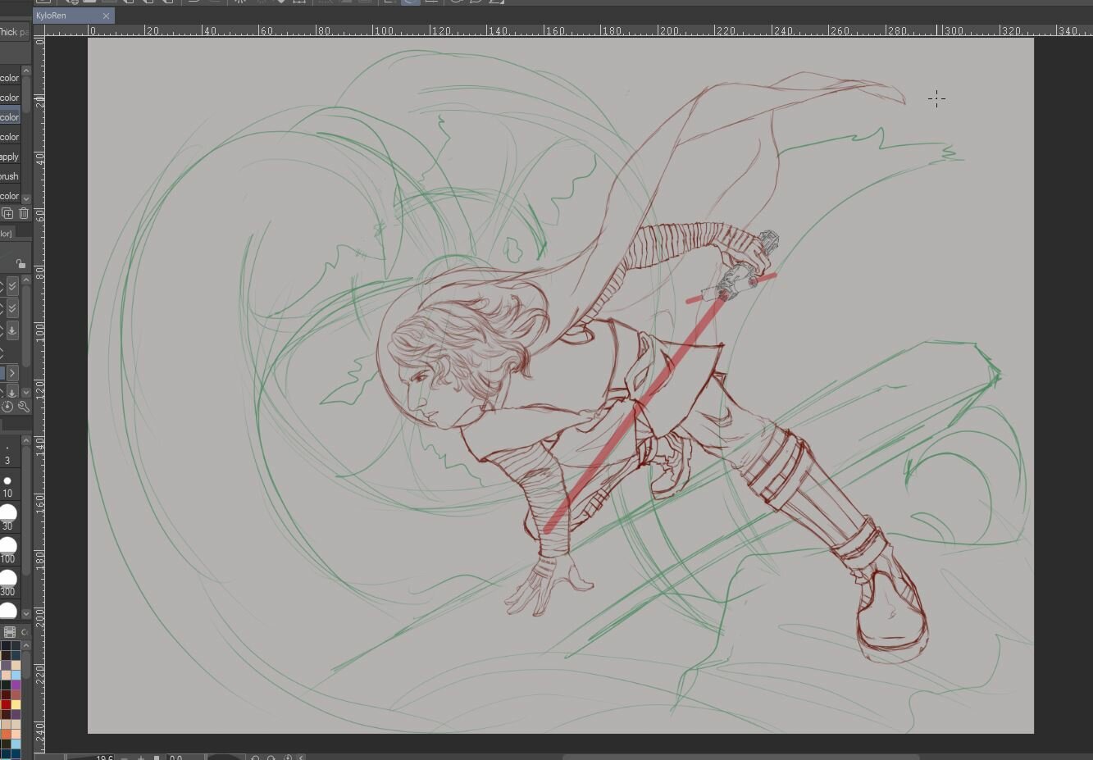
Task: Open the Thick paint sub tool group tab
Action: [x=15, y=32]
